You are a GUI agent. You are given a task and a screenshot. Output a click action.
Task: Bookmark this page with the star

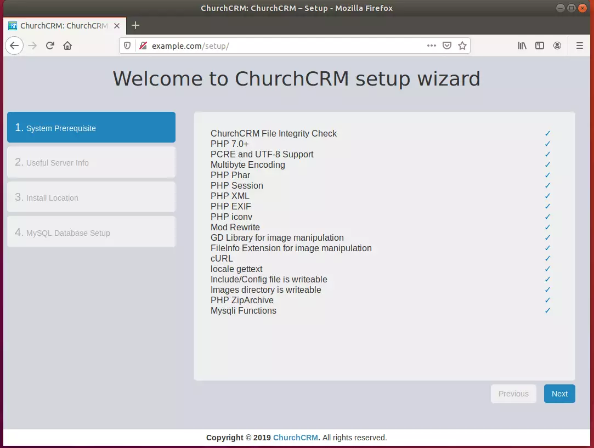pos(462,46)
